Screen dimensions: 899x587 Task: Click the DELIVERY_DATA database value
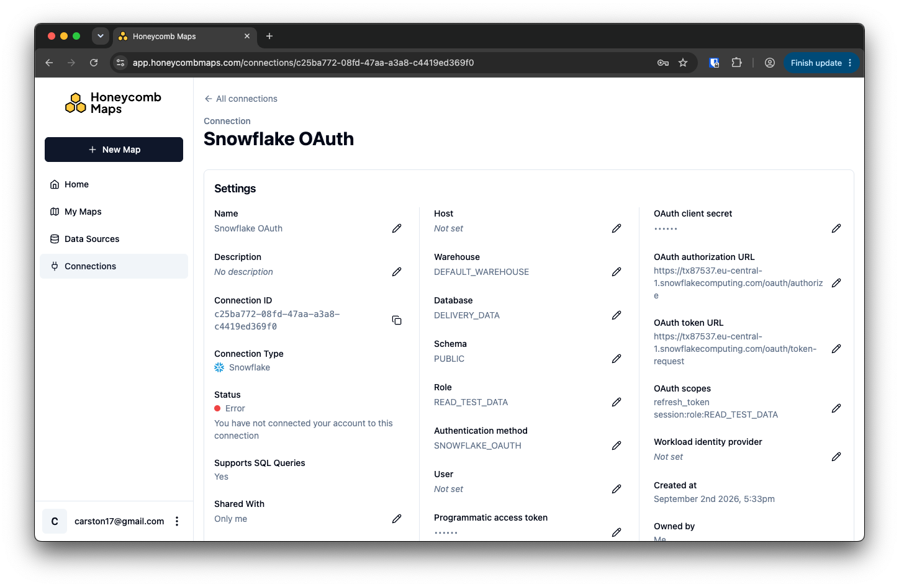click(x=467, y=315)
